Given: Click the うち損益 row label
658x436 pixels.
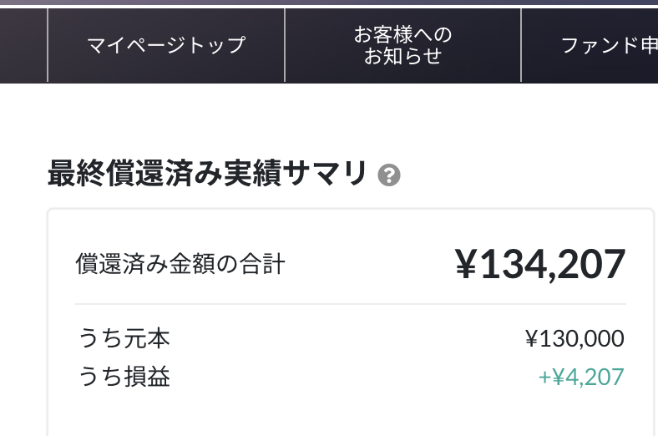Looking at the screenshot, I should (124, 377).
